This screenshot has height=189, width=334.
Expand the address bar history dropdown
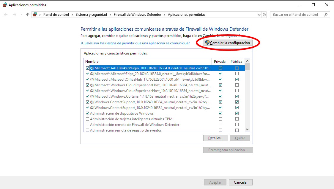click(259, 15)
